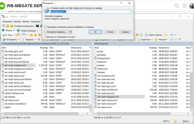The image size is (194, 124).
Task: Select local file wgetrc
Action: (x=8, y=107)
